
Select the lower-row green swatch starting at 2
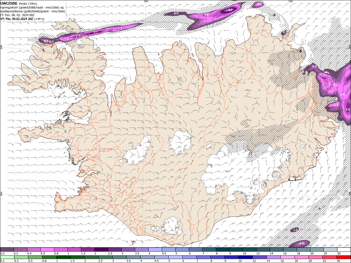click(x=91, y=257)
